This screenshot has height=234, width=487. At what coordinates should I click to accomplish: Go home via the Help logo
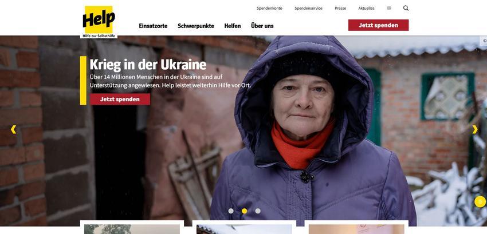[99, 22]
